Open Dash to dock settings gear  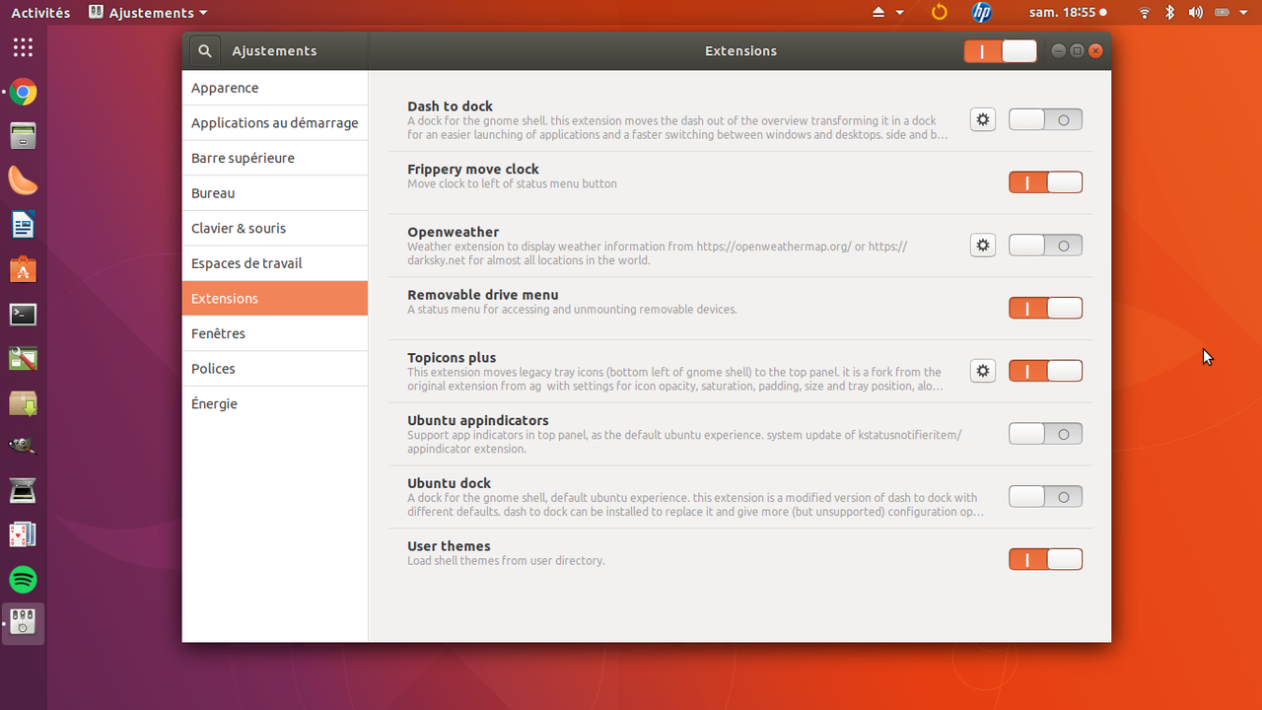[983, 119]
